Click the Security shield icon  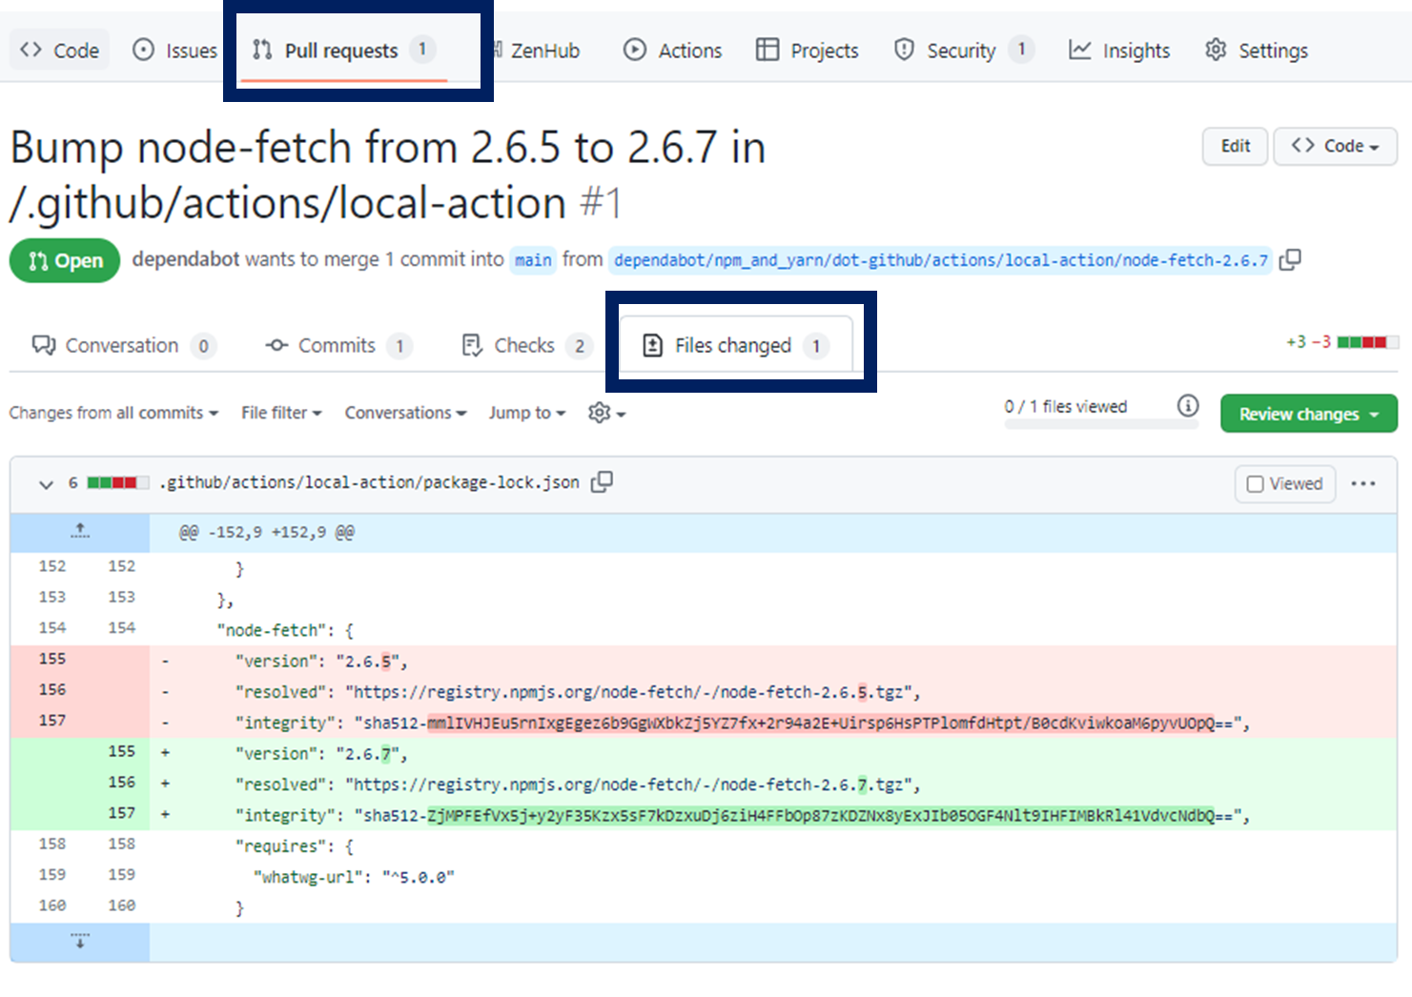(x=904, y=50)
